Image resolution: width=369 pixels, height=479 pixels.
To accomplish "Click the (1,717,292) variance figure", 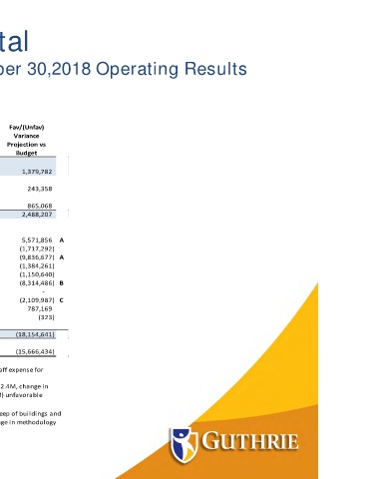I will point(37,248).
